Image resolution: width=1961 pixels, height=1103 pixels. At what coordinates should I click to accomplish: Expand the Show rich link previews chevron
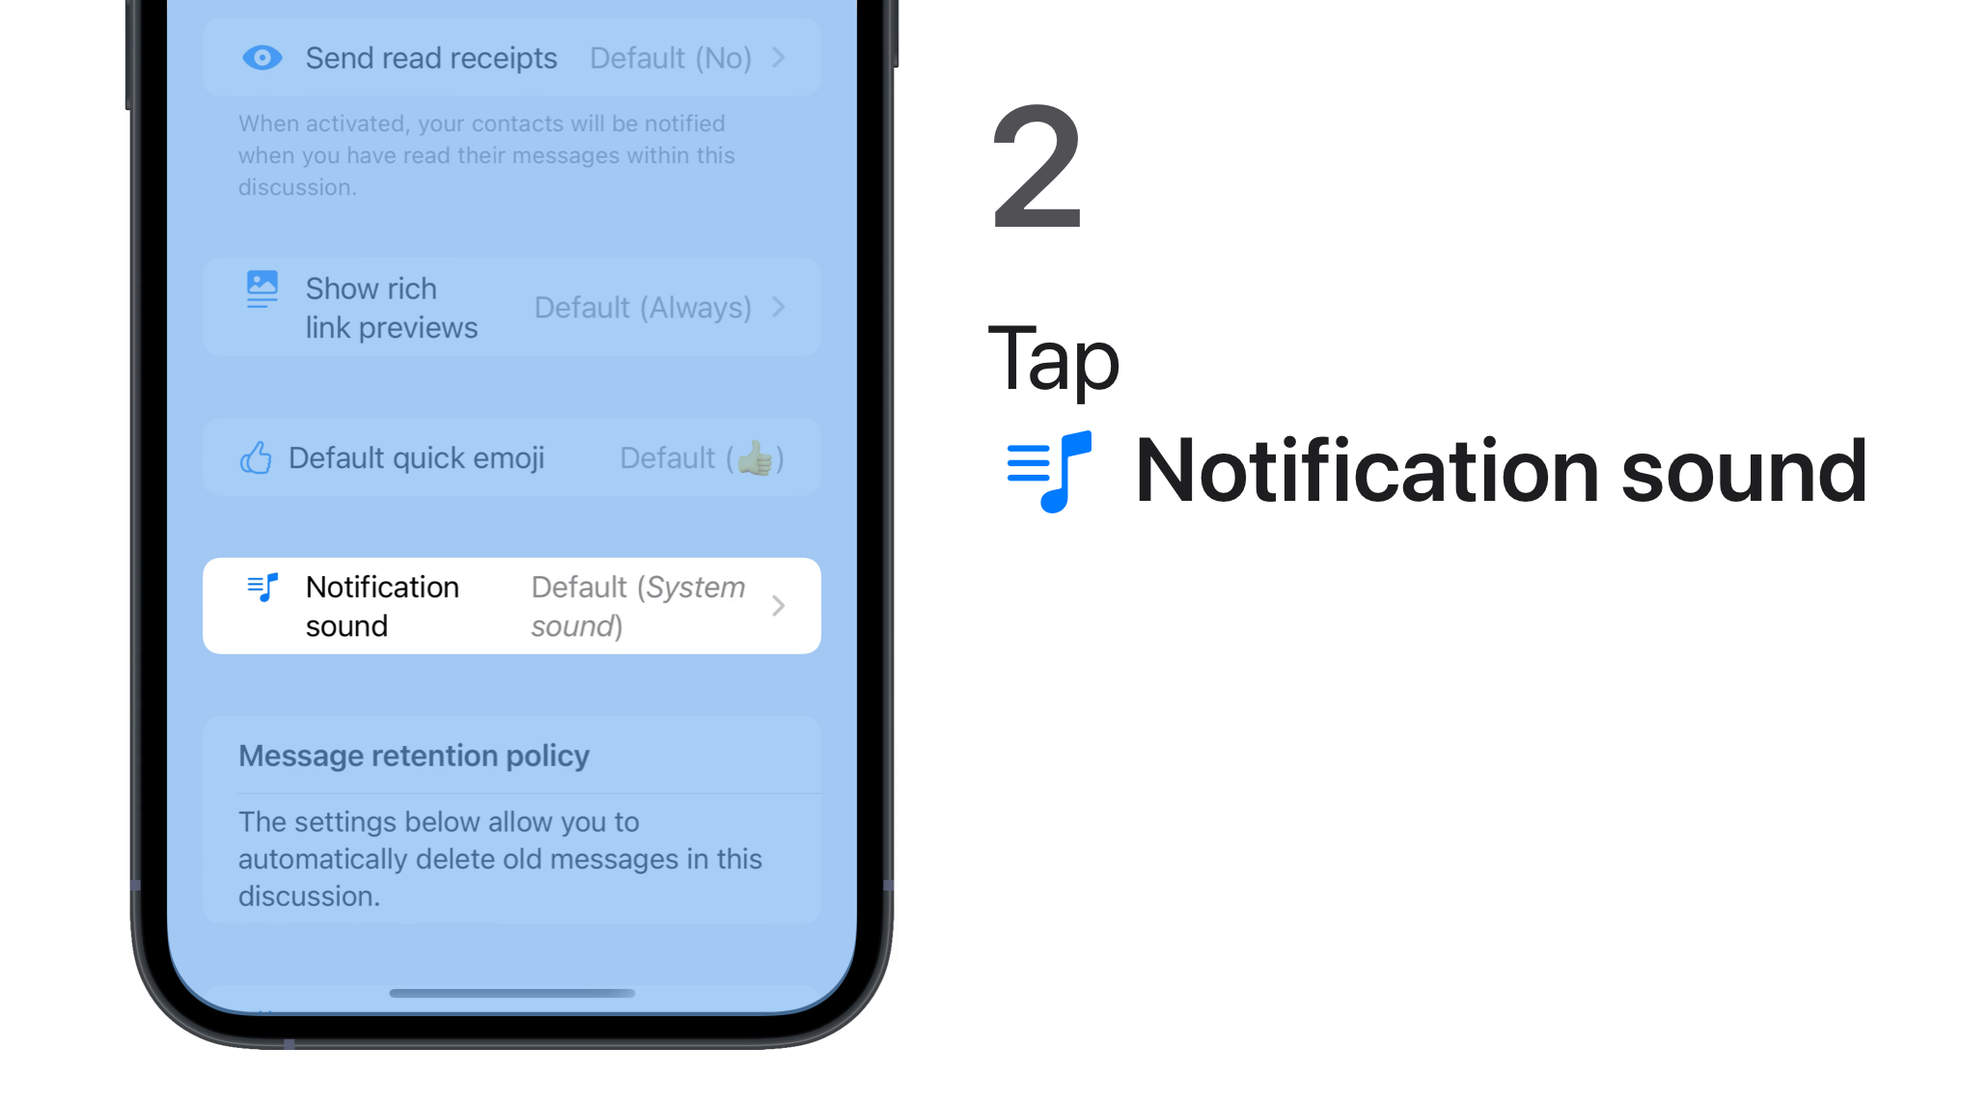tap(781, 307)
